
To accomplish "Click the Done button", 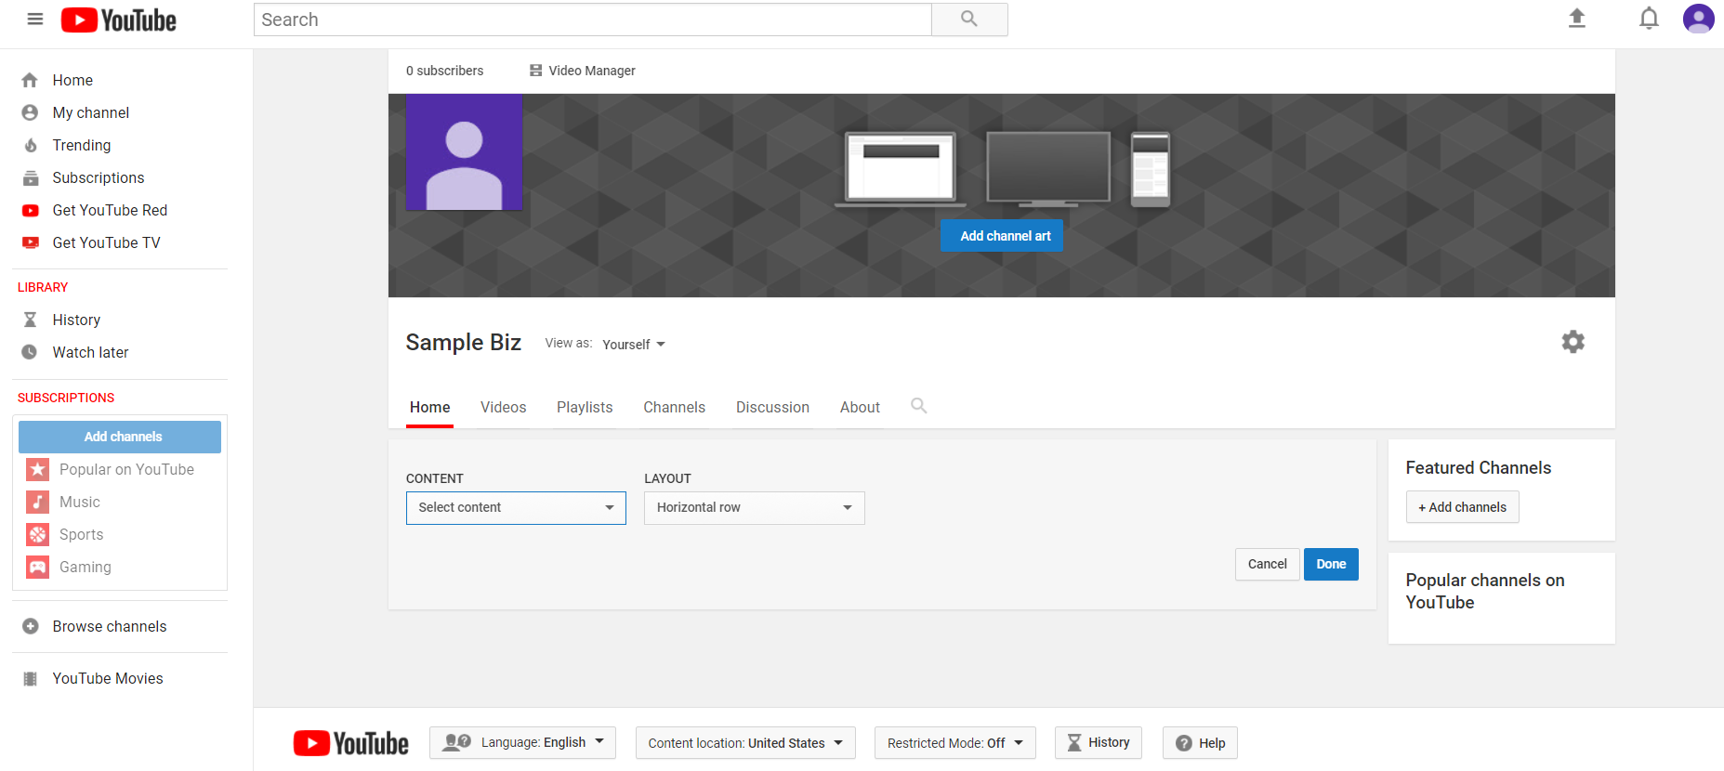I will [x=1331, y=565].
